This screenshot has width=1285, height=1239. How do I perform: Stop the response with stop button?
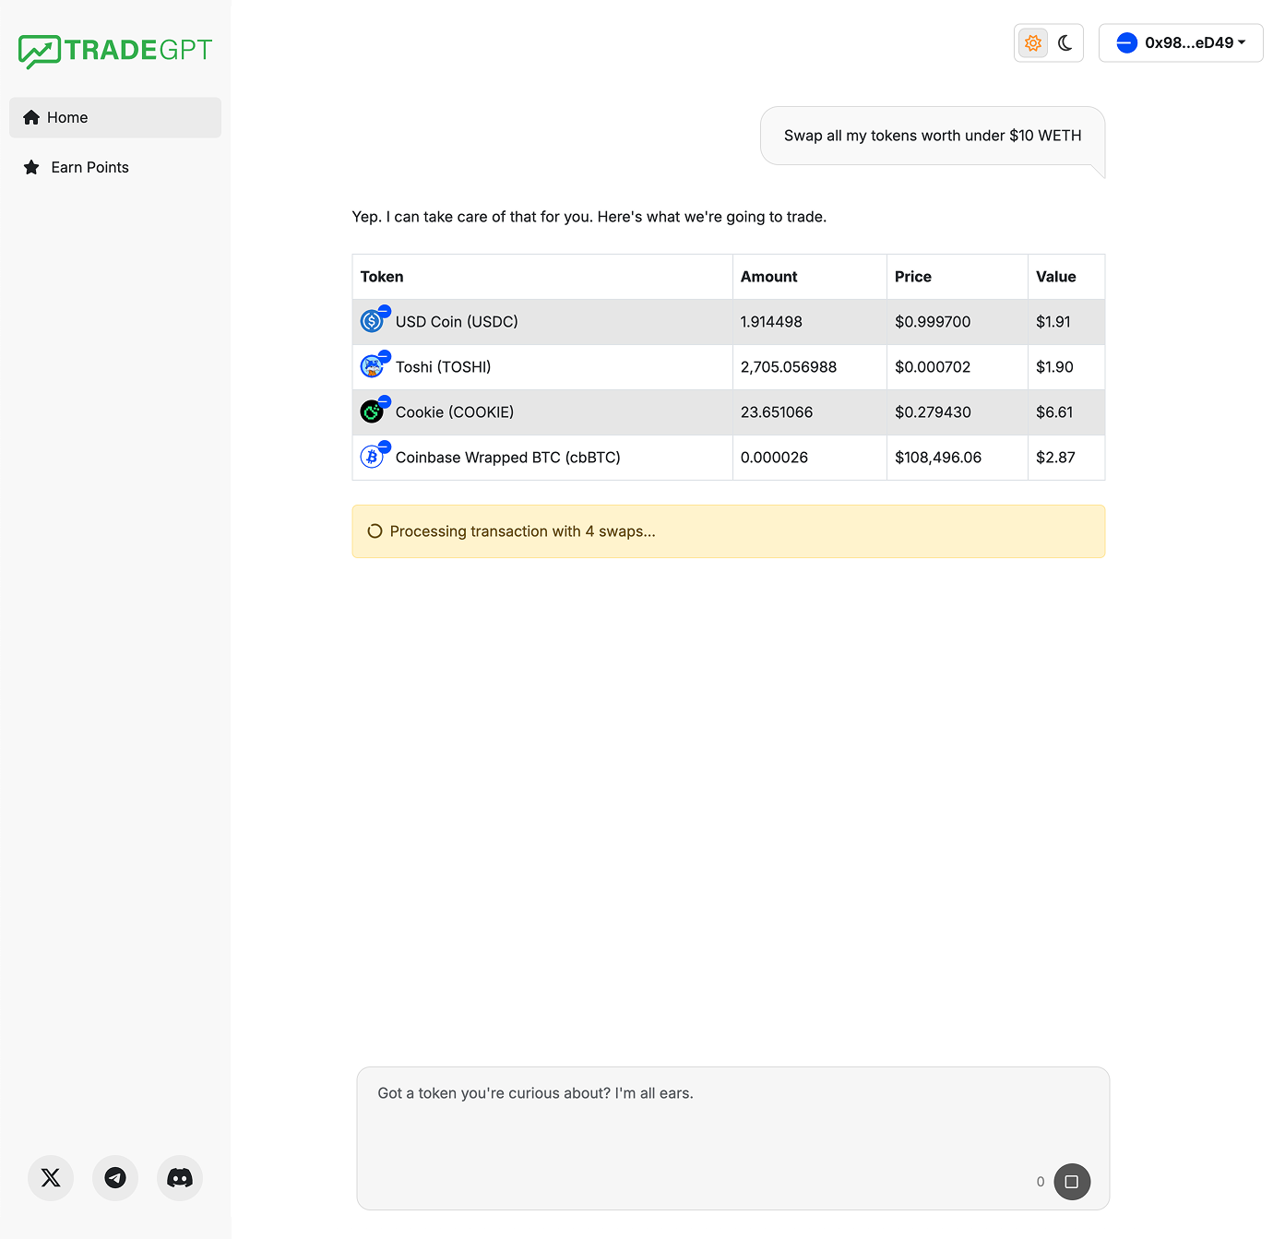pos(1072,1182)
